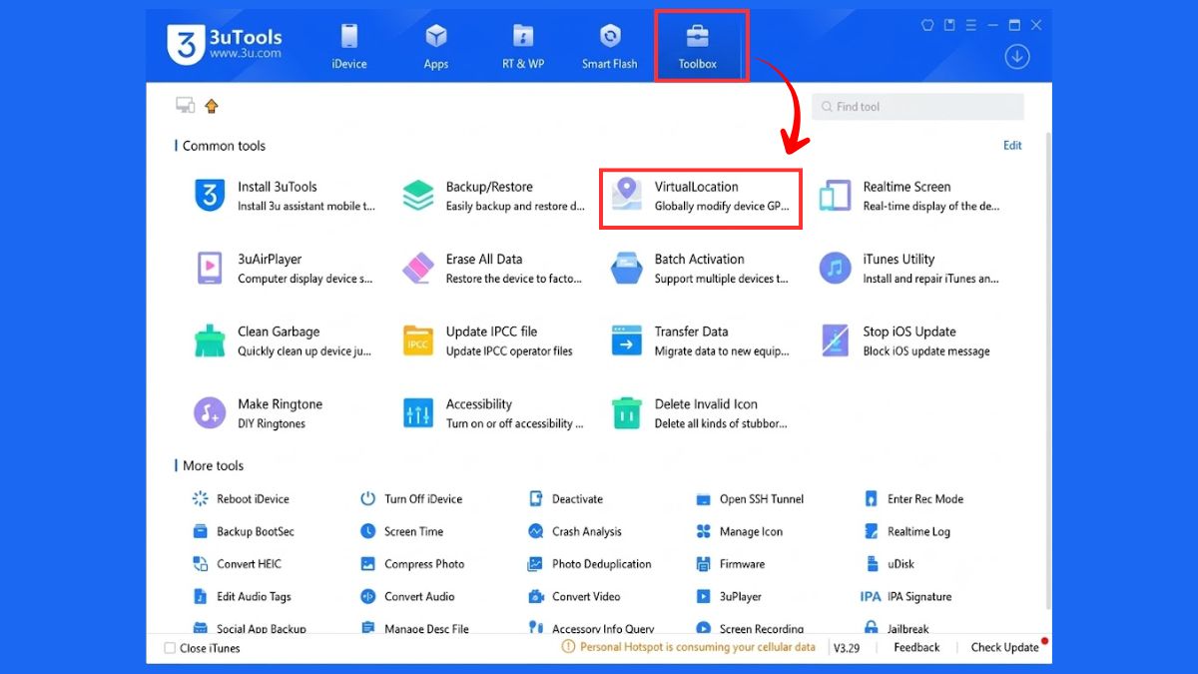Open Compress Photo tool
The width and height of the screenshot is (1198, 674).
(x=411, y=564)
